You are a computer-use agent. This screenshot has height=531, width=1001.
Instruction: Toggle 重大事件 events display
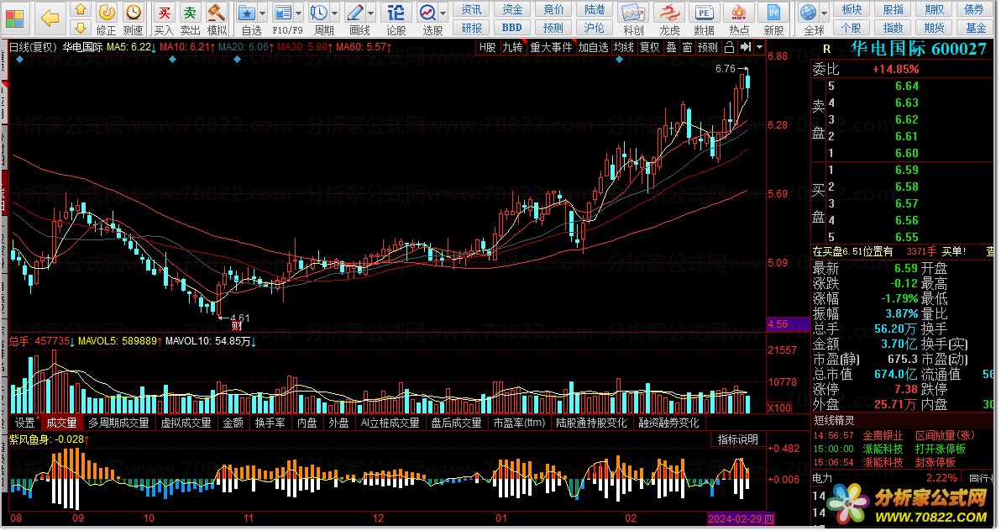click(550, 47)
